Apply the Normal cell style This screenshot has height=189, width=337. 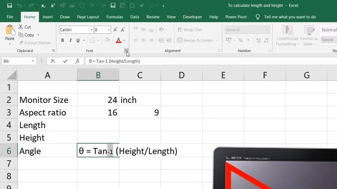pyautogui.click(x=329, y=30)
